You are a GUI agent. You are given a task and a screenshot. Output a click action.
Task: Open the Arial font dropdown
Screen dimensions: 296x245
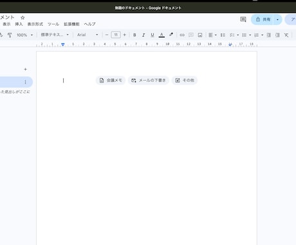coord(88,35)
